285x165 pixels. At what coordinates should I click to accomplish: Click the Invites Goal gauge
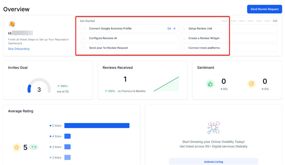(x=39, y=85)
